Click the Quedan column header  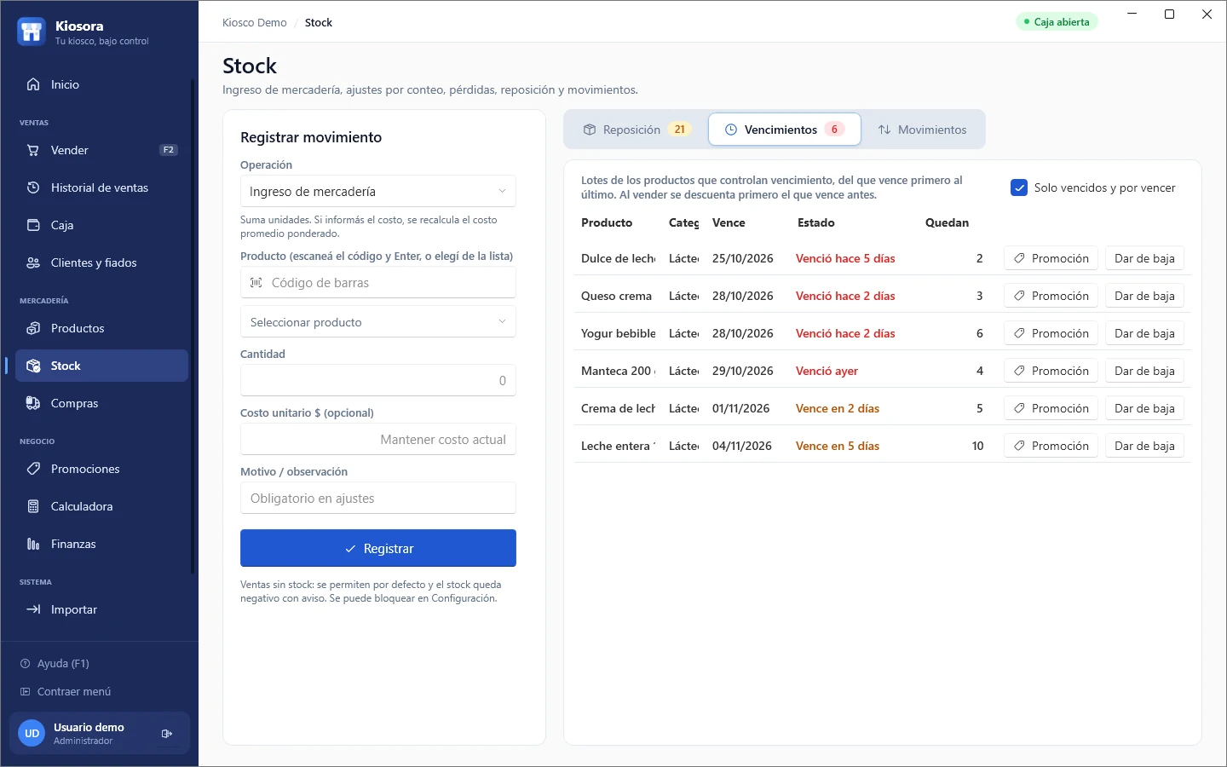point(947,222)
